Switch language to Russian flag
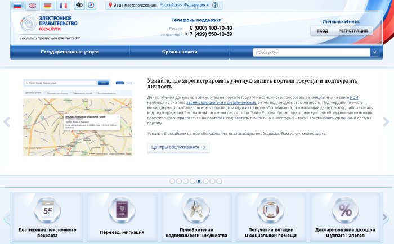Screen dimensions: 394x244 tap(17, 6)
